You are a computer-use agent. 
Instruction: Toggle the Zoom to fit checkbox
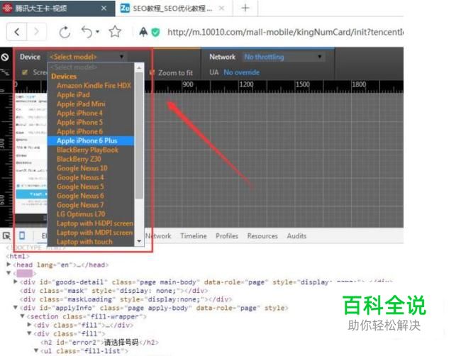(x=152, y=72)
